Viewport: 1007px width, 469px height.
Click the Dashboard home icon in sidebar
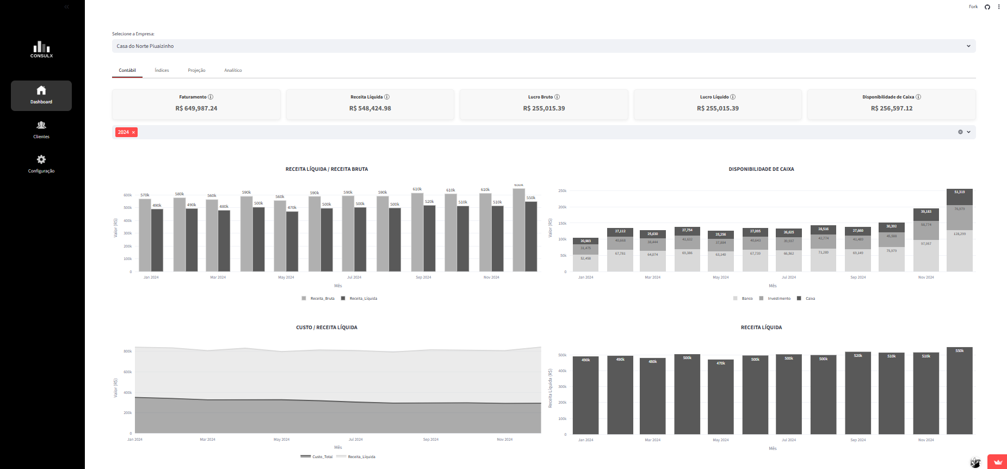(41, 90)
